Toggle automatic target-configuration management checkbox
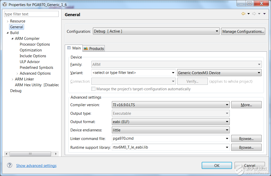The height and width of the screenshot is (176, 271). point(93,89)
